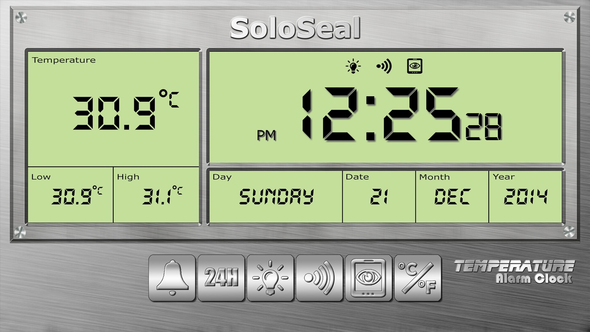This screenshot has width=590, height=332.
Task: Click the Low temperature value 30.9
Action: (x=72, y=197)
